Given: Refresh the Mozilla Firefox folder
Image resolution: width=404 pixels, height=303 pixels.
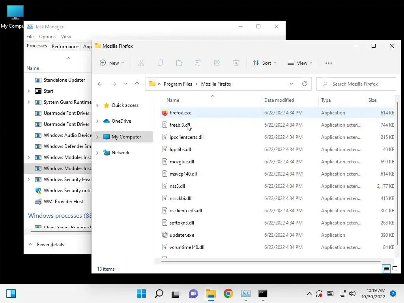Looking at the screenshot, I should [305, 84].
